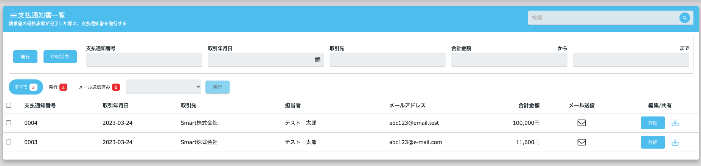Toggle the select-all checkbox in table header
Screen dimensions: 701x166
pyautogui.click(x=9, y=105)
